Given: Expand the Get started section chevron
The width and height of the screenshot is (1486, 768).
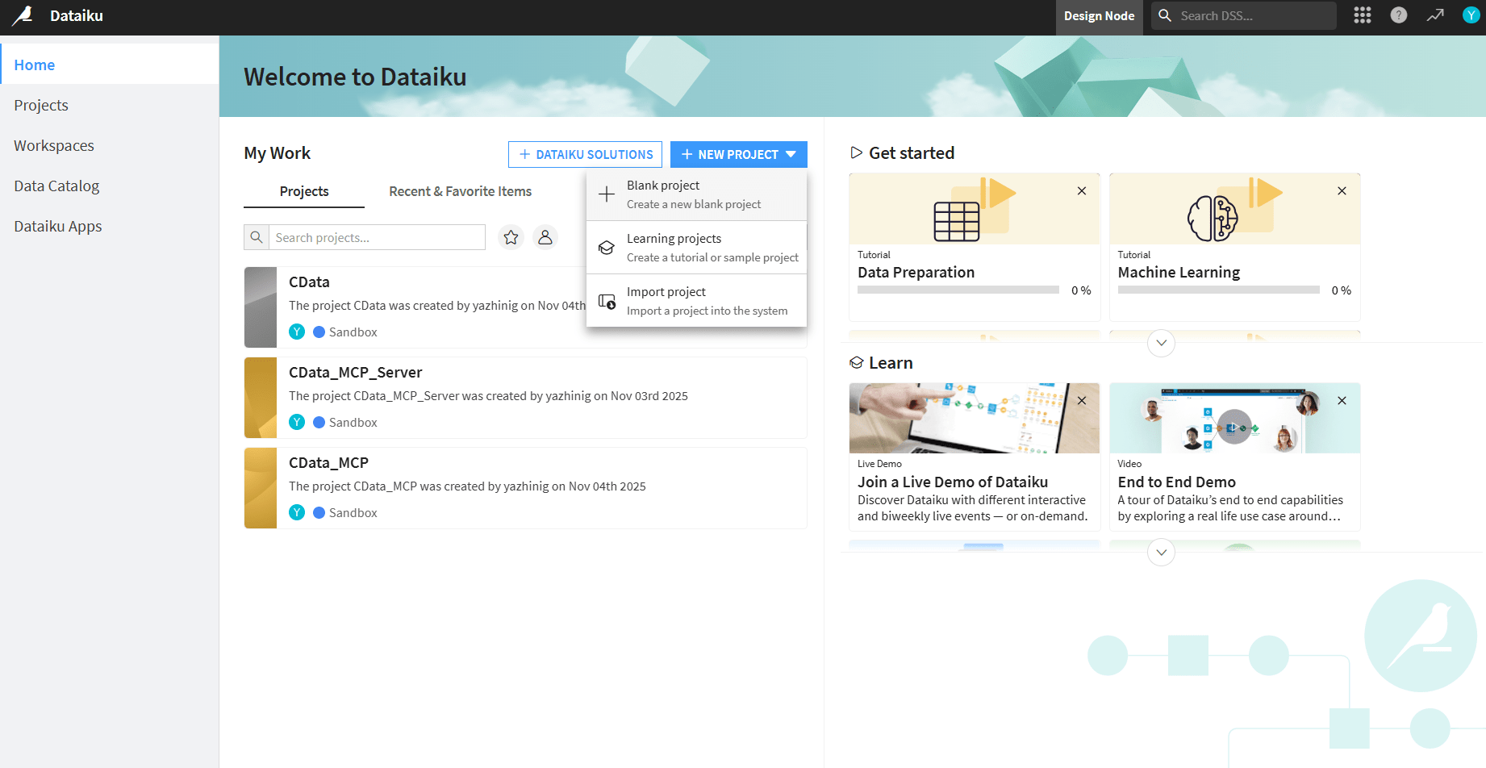Looking at the screenshot, I should pyautogui.click(x=1161, y=343).
